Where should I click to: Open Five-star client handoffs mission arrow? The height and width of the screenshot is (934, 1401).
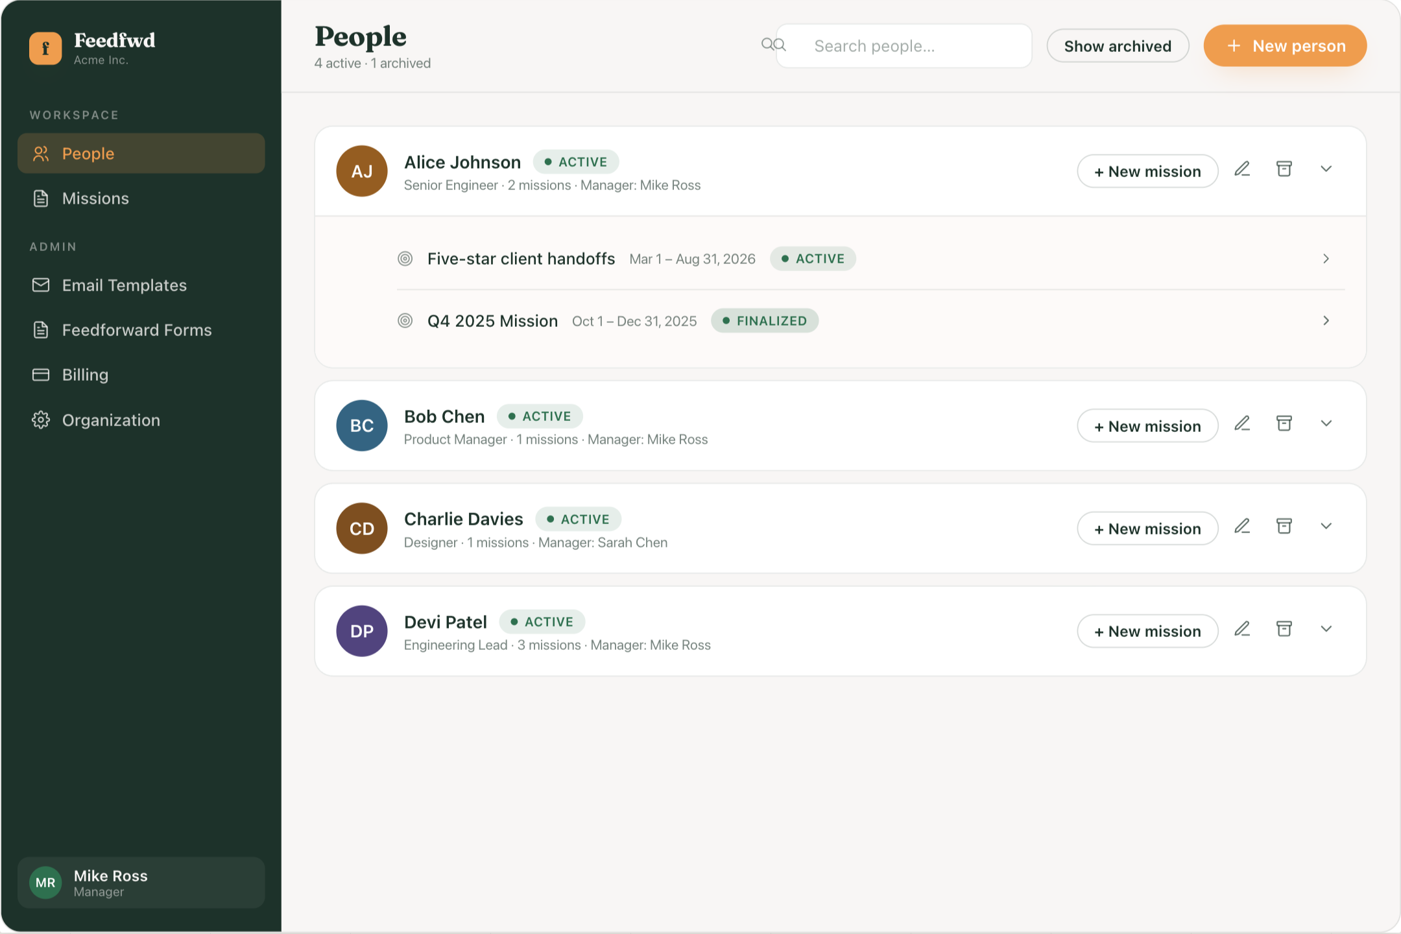tap(1326, 259)
